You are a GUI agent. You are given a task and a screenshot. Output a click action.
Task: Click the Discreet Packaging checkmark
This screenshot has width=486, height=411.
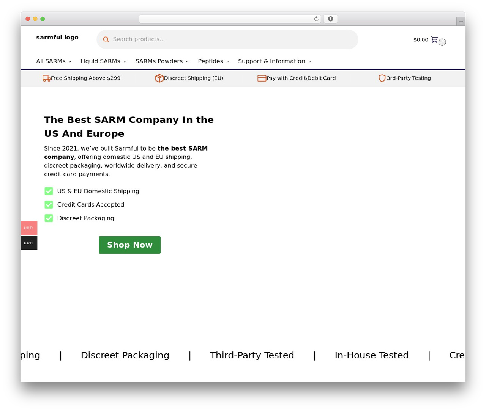pos(49,218)
